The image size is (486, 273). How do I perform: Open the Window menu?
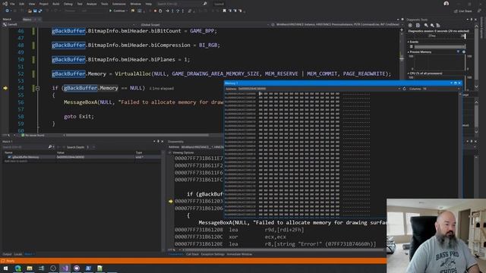135,4
